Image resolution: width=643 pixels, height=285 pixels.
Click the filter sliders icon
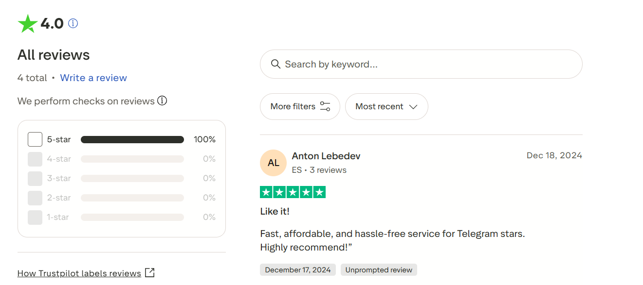coord(325,106)
